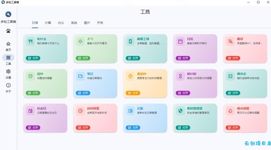
Task: Open 翻译 using its 打开 button
Action: (x=233, y=58)
